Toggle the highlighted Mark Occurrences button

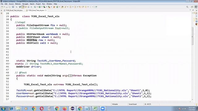[23, 7]
